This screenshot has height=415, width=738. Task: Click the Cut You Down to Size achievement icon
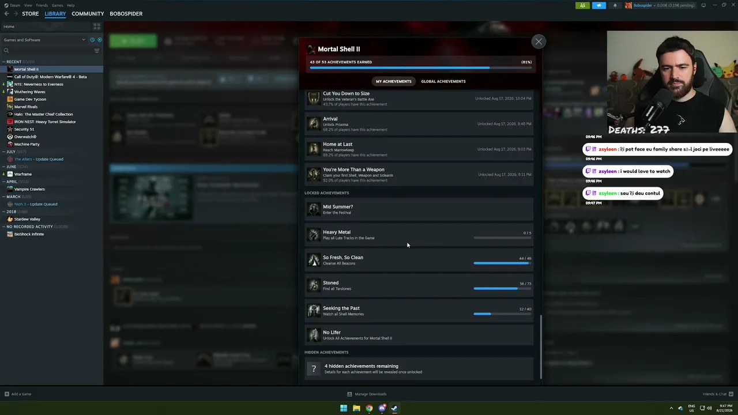pyautogui.click(x=314, y=99)
